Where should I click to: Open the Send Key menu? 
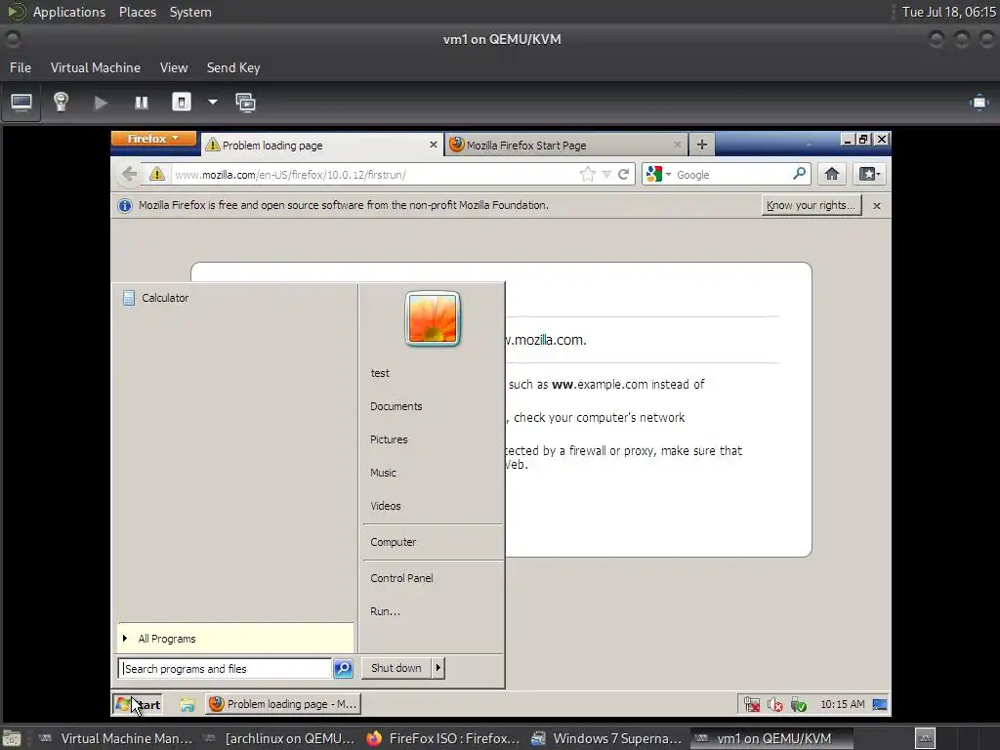[232, 67]
